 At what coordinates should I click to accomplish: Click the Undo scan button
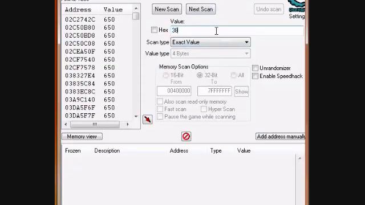coord(269,9)
